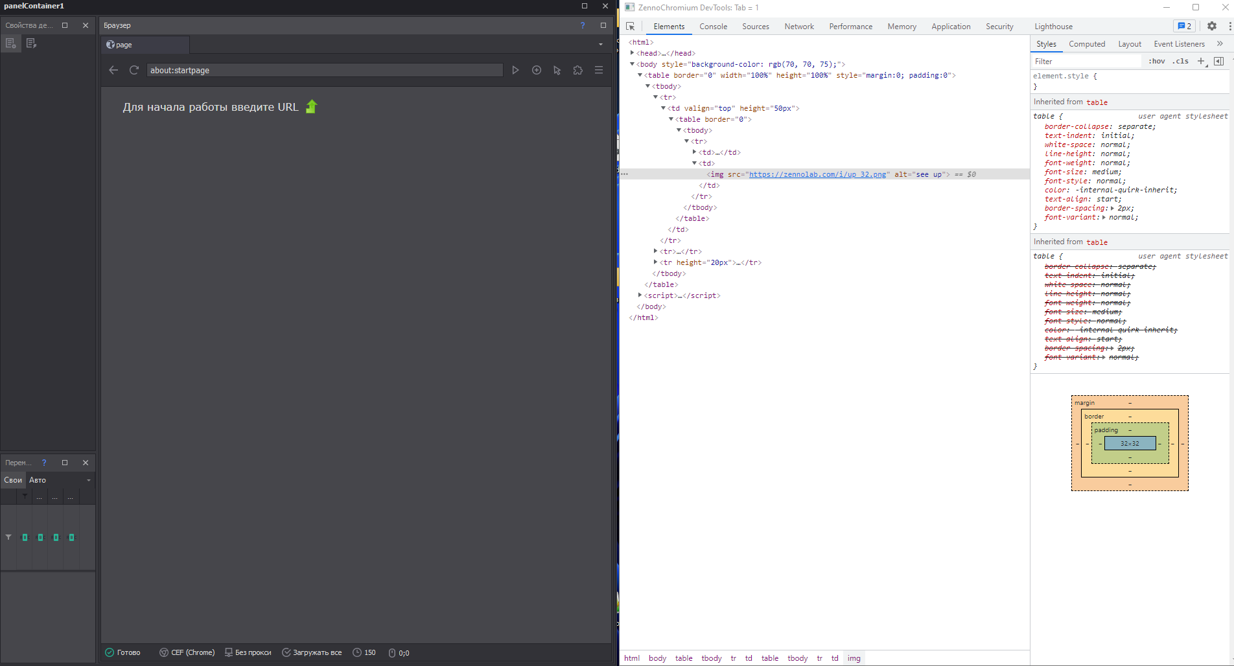The width and height of the screenshot is (1234, 666).
Task: Close the Перем... panel
Action: tap(86, 463)
